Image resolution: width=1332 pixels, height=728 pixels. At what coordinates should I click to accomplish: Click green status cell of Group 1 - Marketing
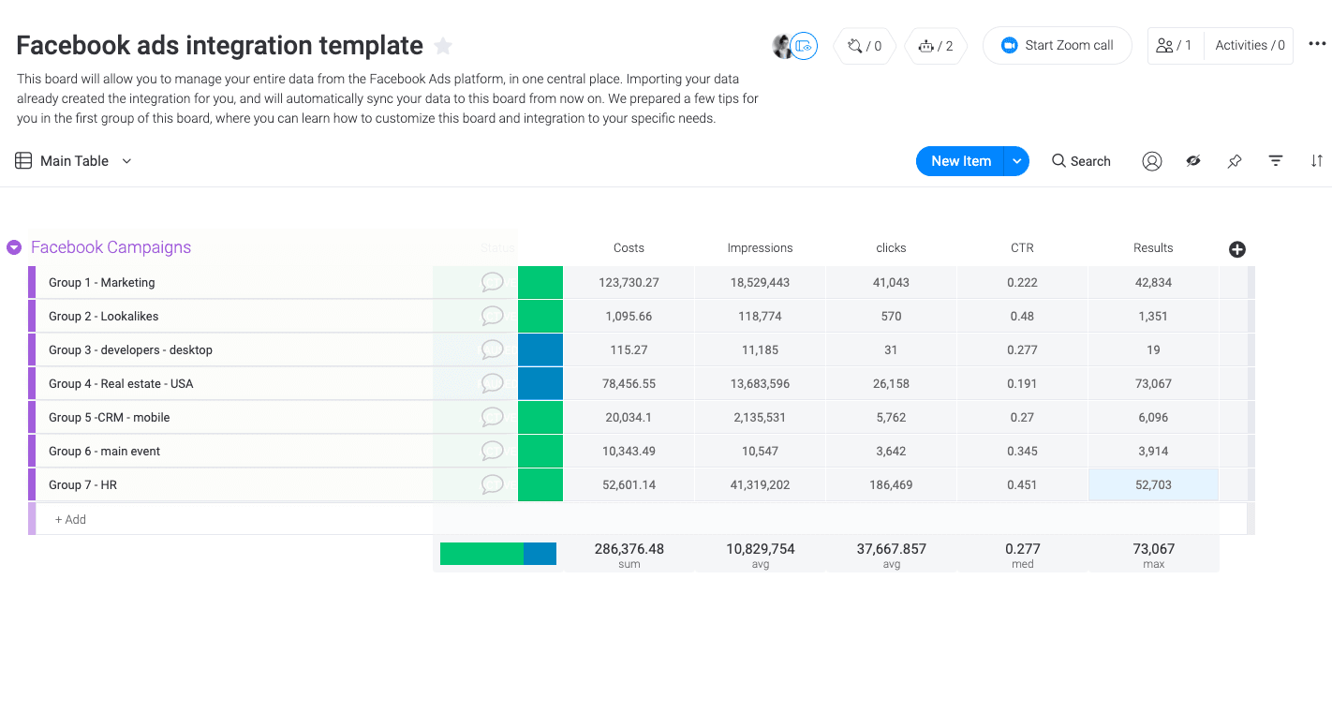coord(540,282)
